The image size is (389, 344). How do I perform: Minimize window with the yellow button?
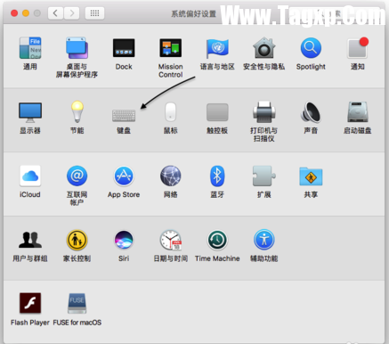[26, 13]
